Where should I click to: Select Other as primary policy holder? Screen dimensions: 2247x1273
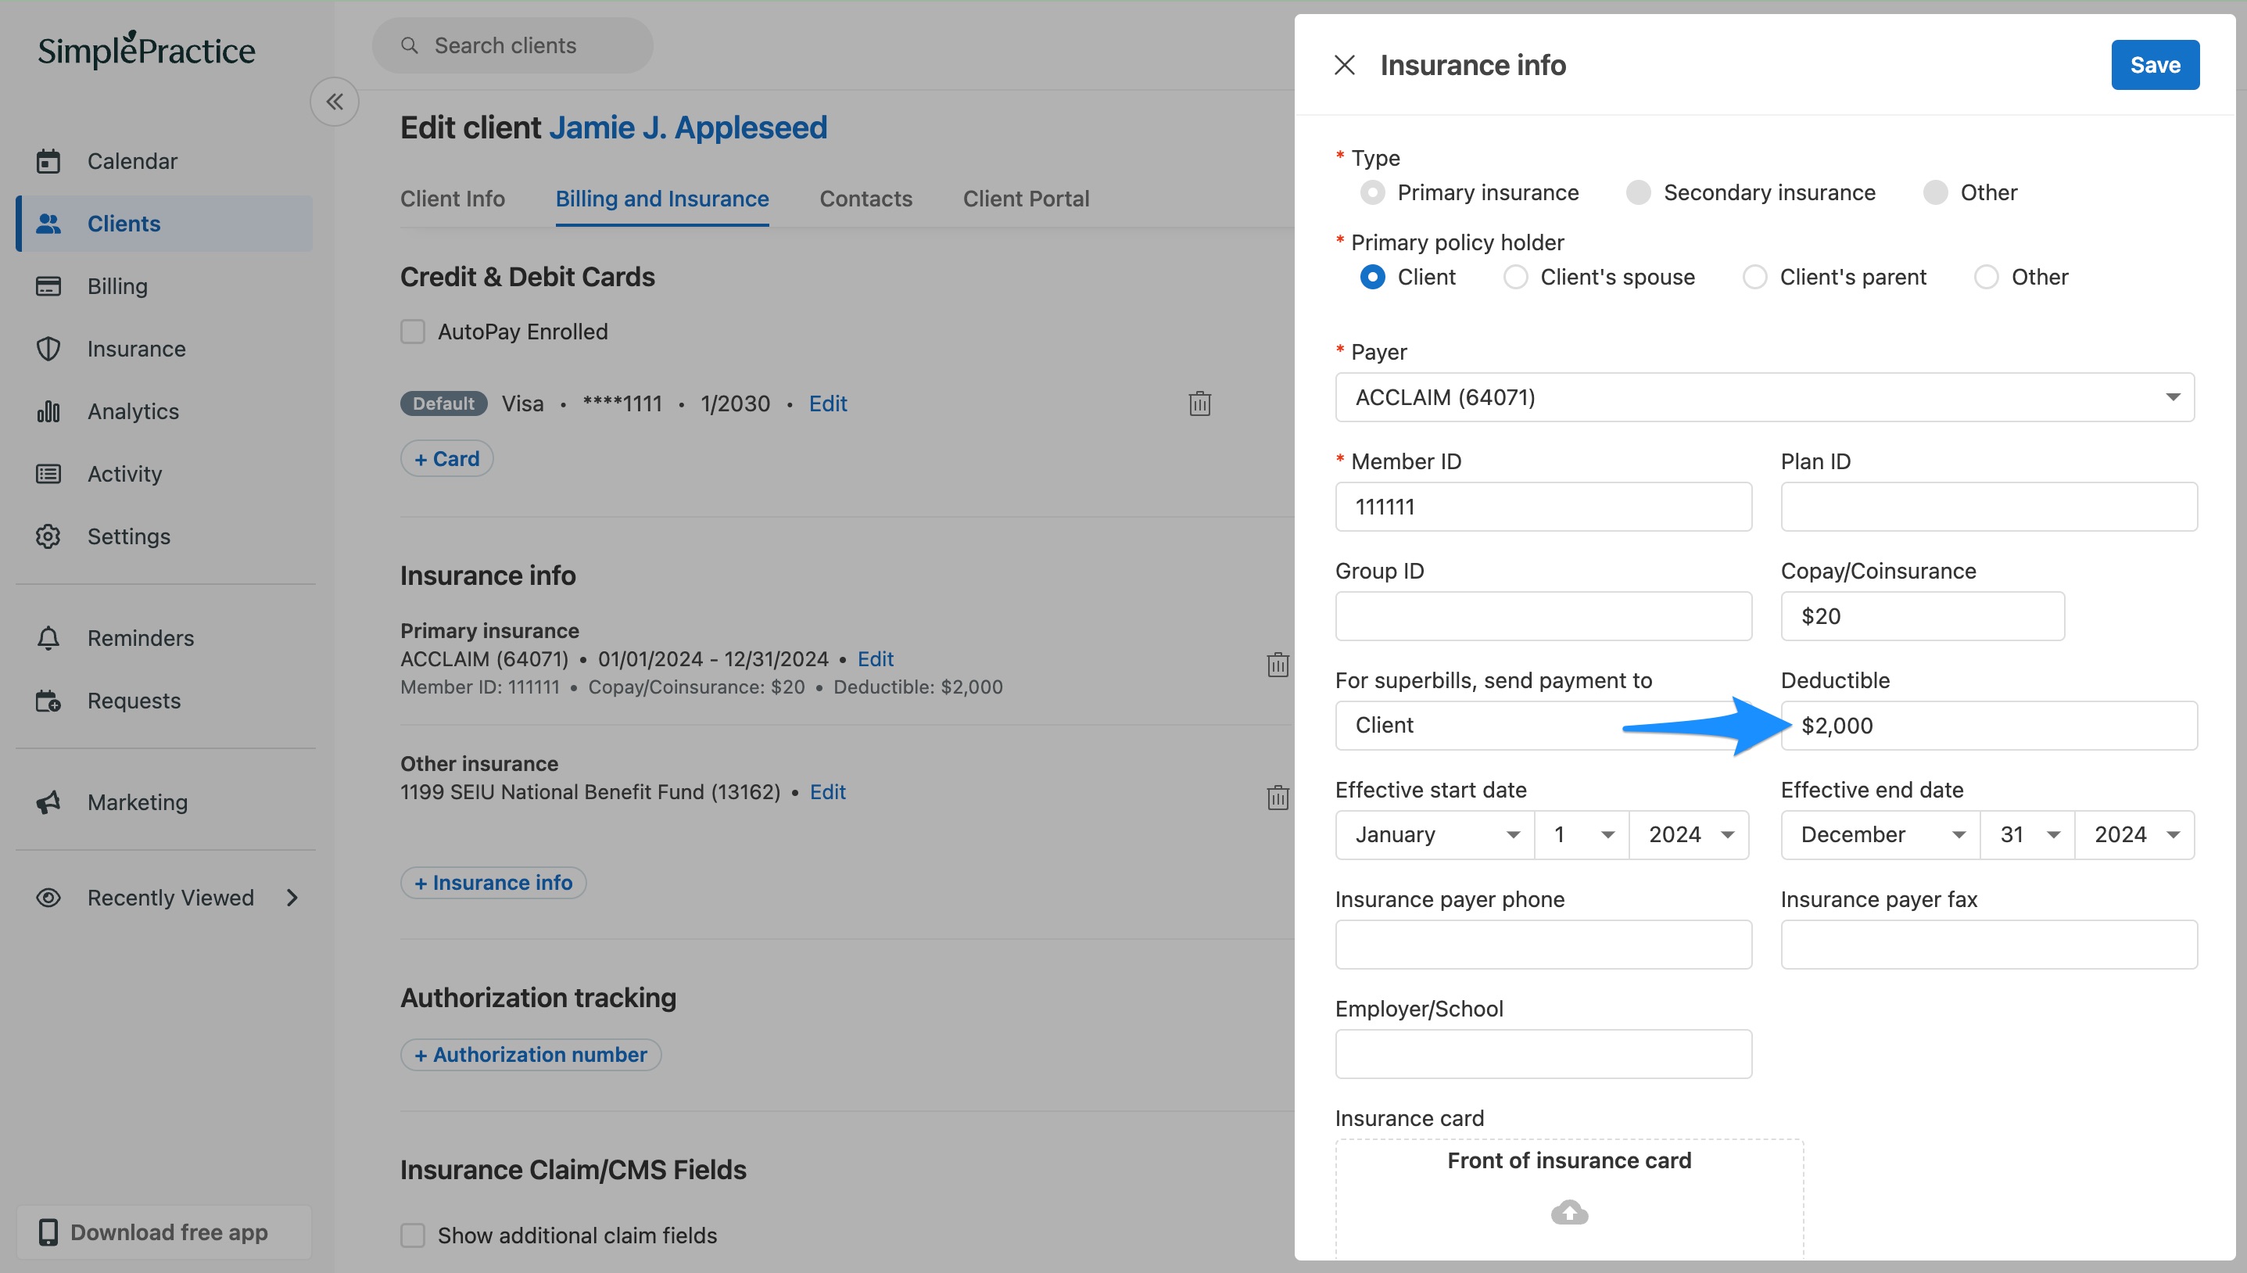click(x=1987, y=277)
